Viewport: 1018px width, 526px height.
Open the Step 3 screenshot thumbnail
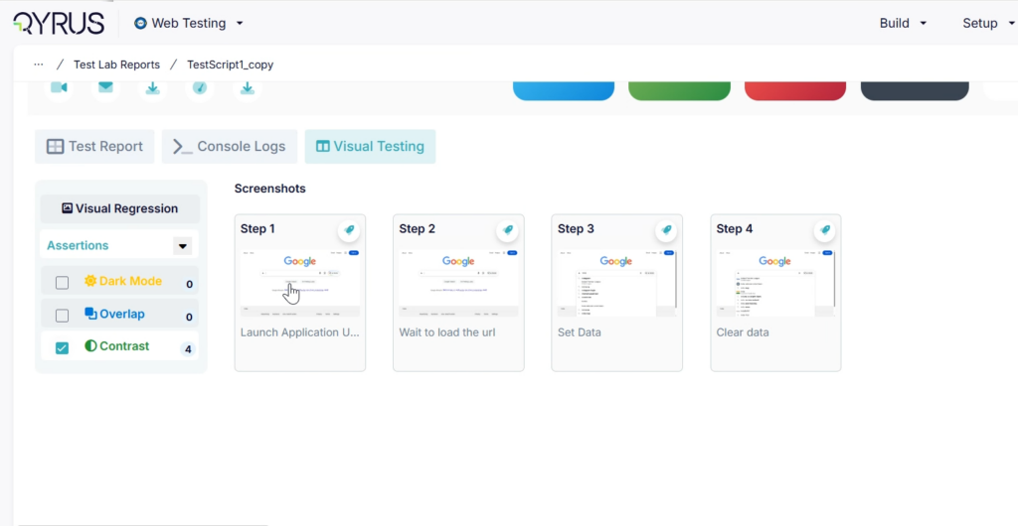point(616,283)
